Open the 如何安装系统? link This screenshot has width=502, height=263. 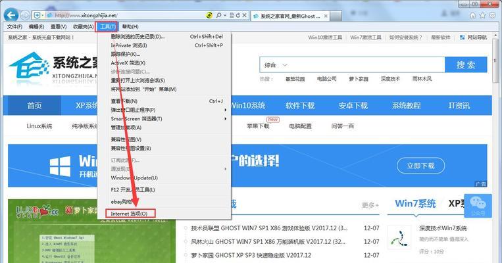click(406, 37)
